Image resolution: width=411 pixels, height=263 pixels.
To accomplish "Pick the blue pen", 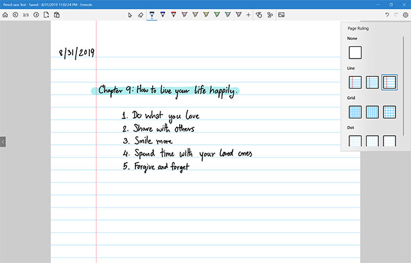I will [x=162, y=14].
